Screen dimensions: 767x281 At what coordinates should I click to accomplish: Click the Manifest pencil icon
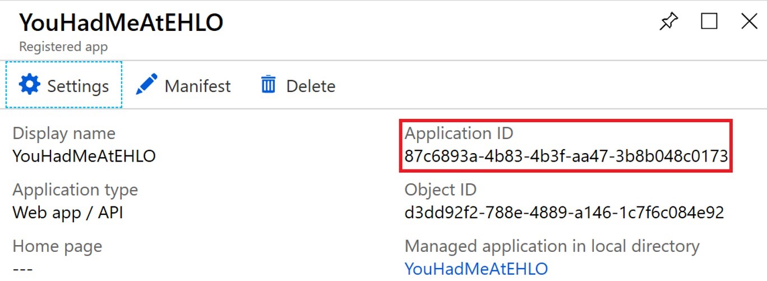[x=146, y=85]
